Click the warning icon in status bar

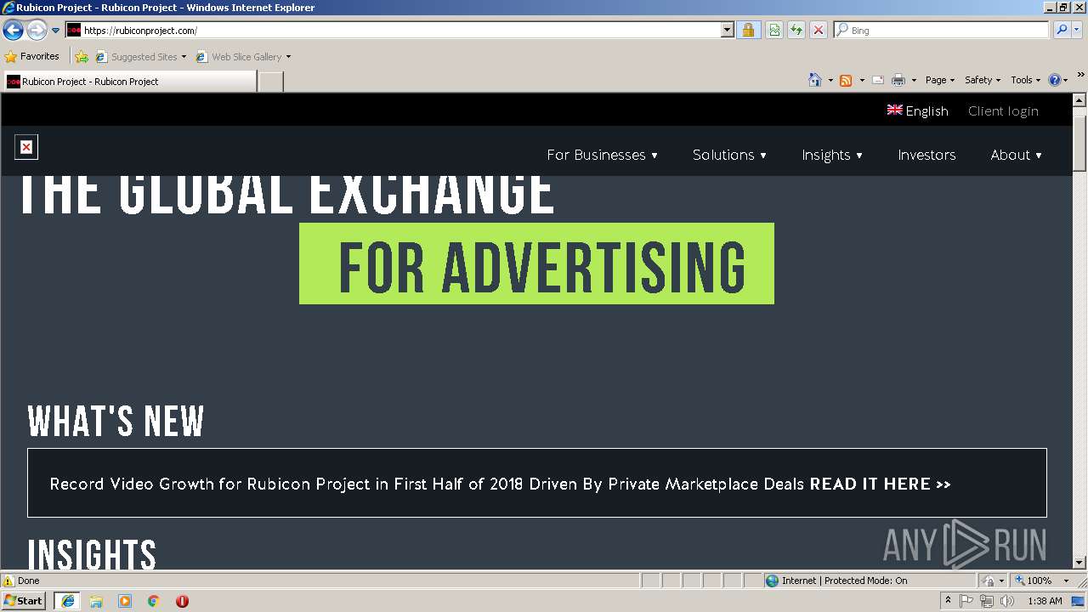click(x=8, y=581)
